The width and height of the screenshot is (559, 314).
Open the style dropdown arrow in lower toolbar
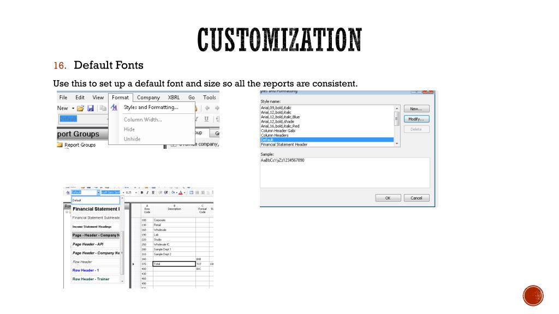pyautogui.click(x=98, y=192)
